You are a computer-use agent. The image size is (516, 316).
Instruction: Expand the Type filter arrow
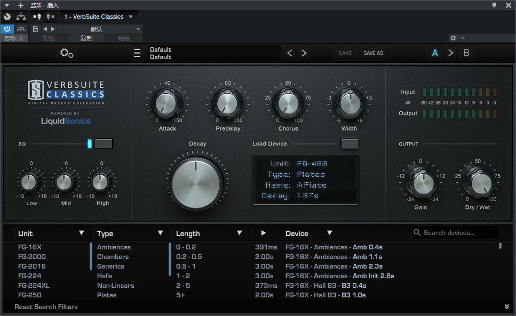click(160, 233)
